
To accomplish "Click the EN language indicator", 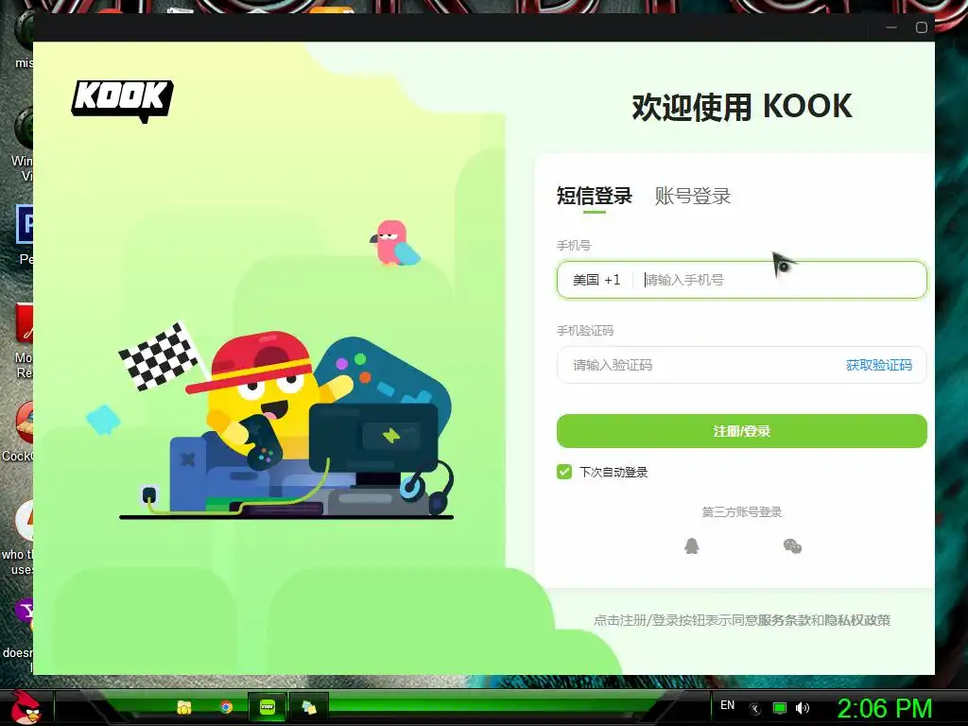I will (727, 705).
